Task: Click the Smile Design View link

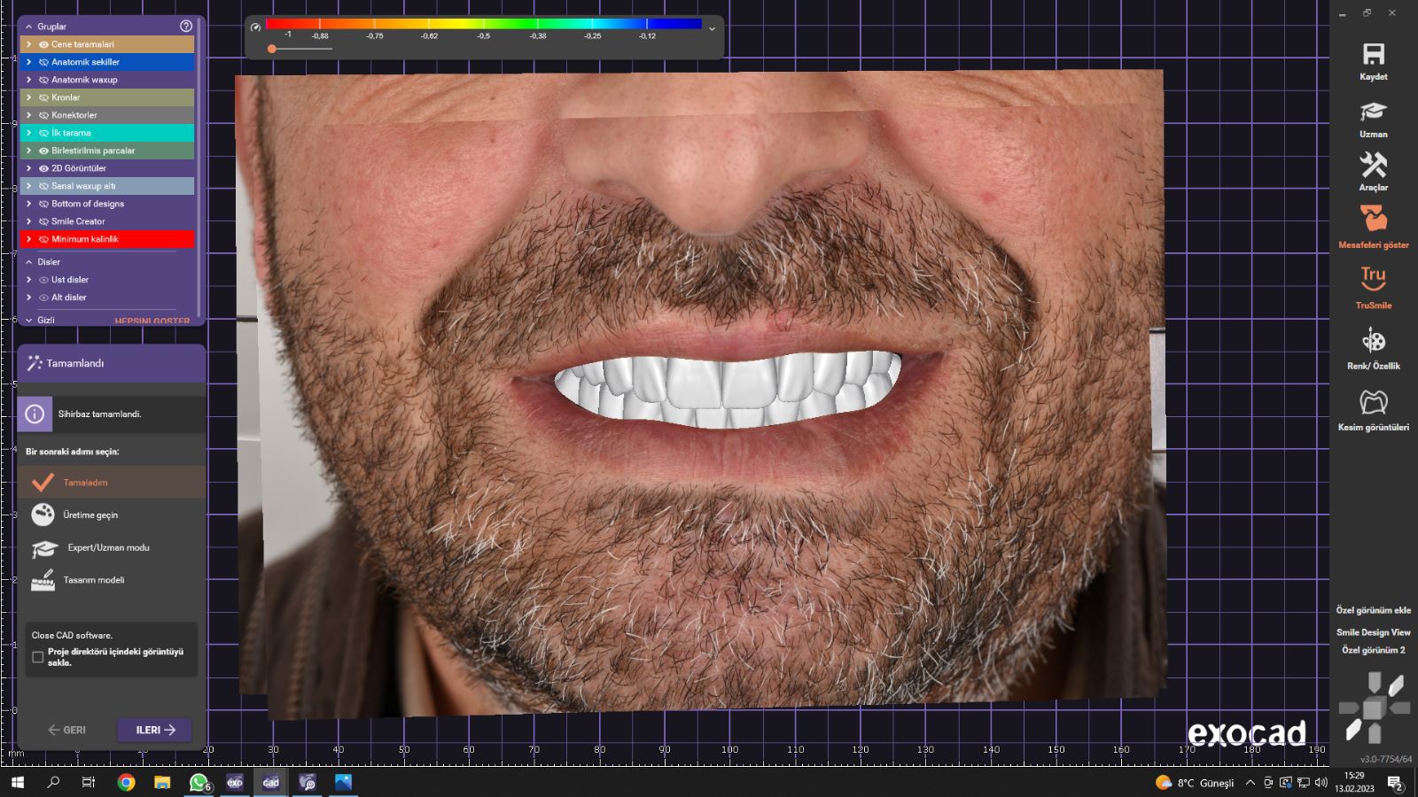Action: click(x=1373, y=632)
